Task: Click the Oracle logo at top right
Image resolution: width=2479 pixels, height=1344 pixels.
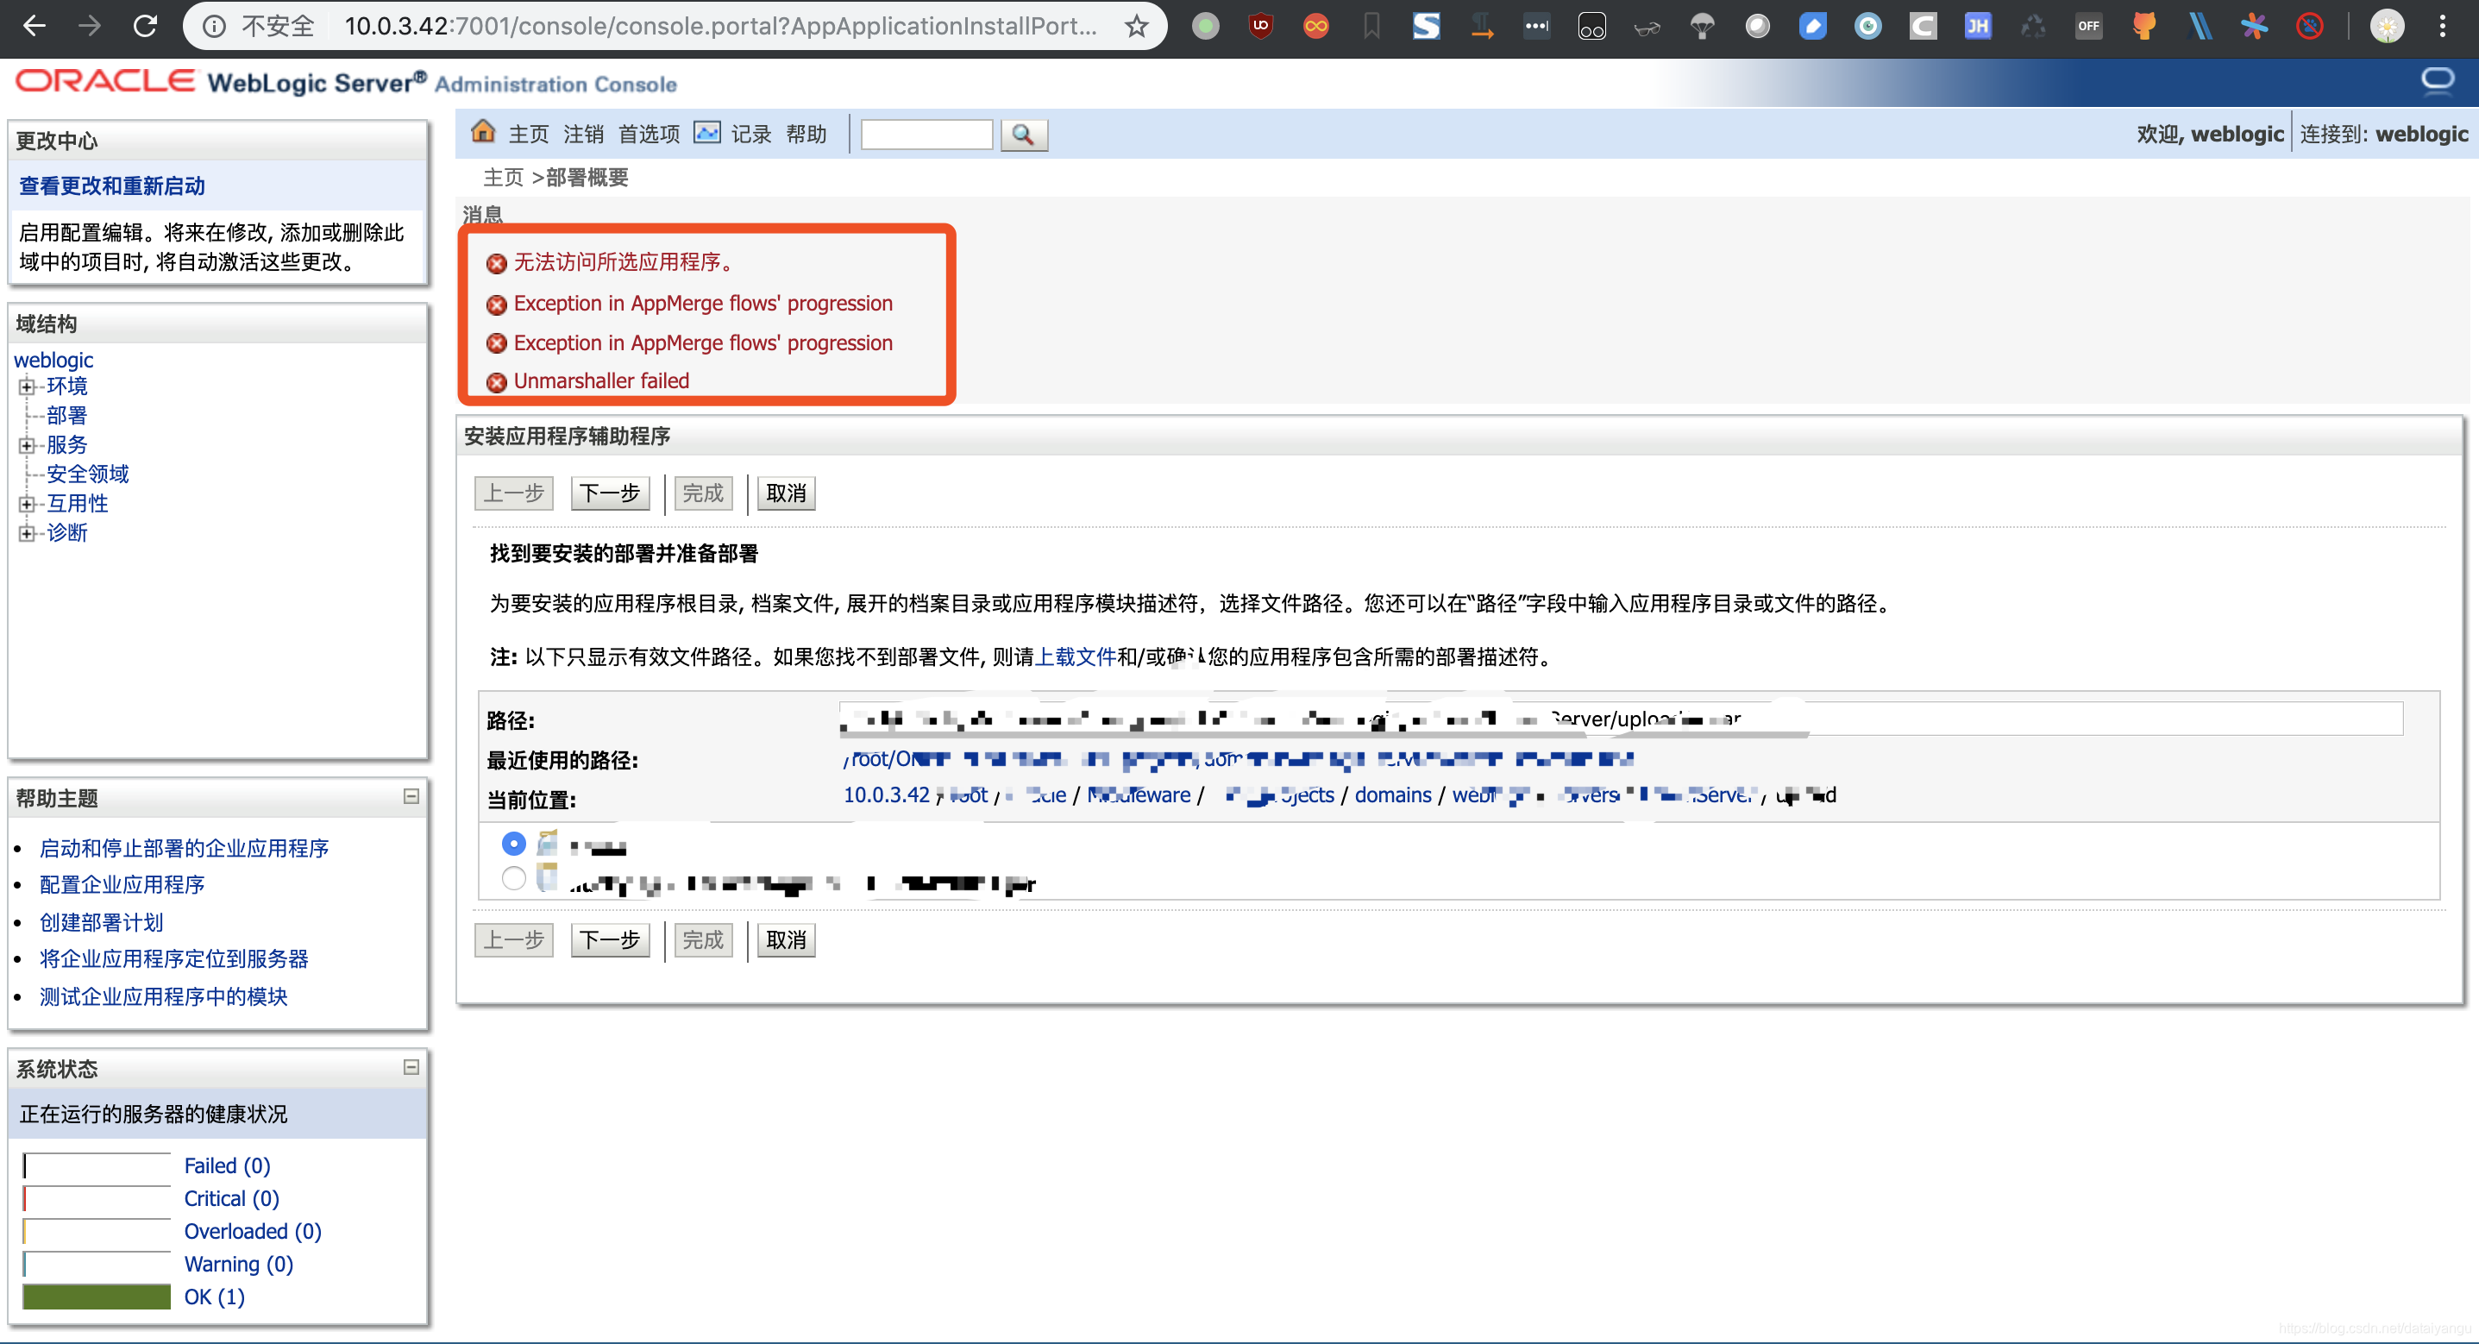Action: 2438,81
